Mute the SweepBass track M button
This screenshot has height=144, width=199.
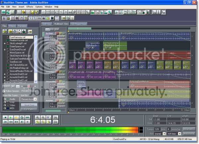64,72
